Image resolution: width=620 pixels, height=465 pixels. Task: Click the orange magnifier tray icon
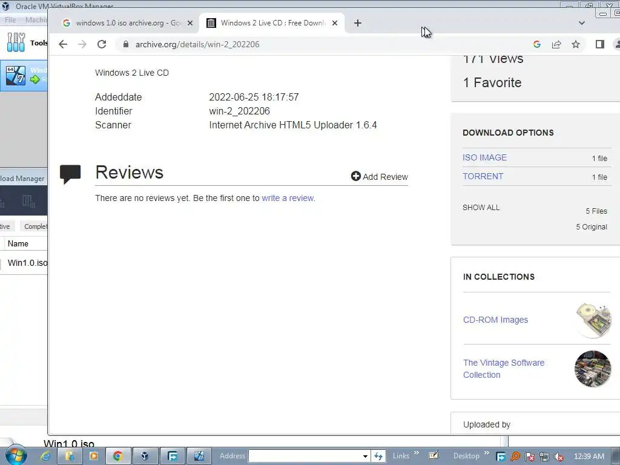515,457
